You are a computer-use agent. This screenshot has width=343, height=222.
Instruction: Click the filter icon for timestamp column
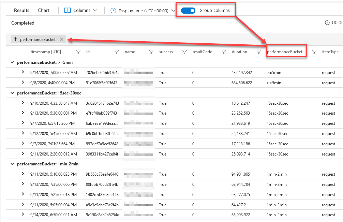click(78, 52)
